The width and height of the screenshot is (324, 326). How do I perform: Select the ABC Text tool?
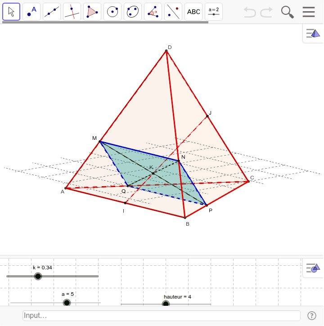pos(193,12)
